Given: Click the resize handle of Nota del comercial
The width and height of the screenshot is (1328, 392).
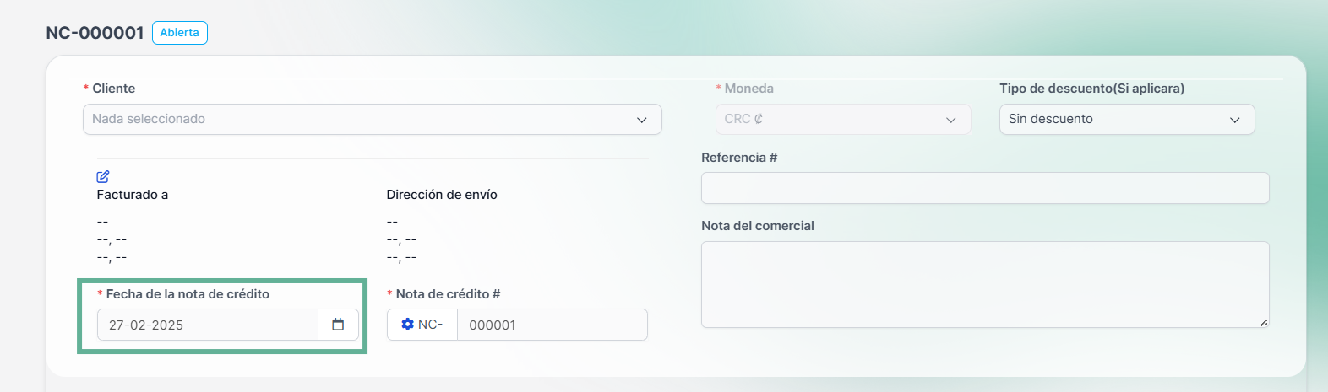Looking at the screenshot, I should click(x=1264, y=322).
